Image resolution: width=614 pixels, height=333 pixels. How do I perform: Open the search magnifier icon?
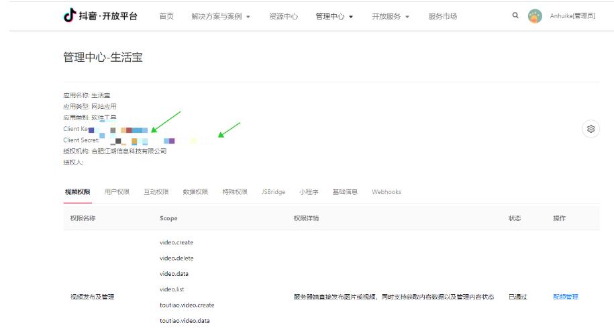click(x=515, y=15)
